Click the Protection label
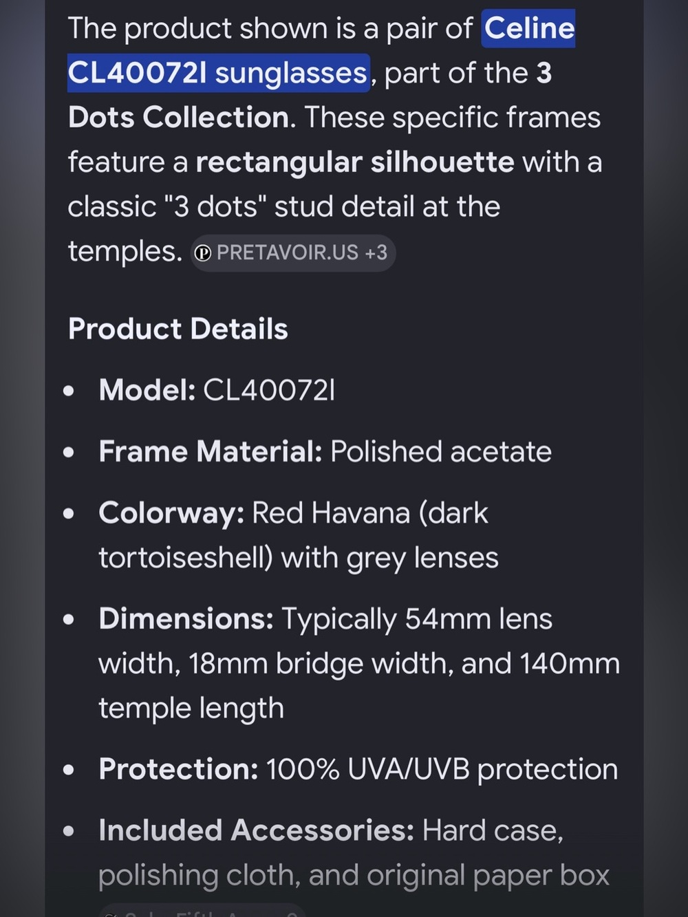 (178, 769)
